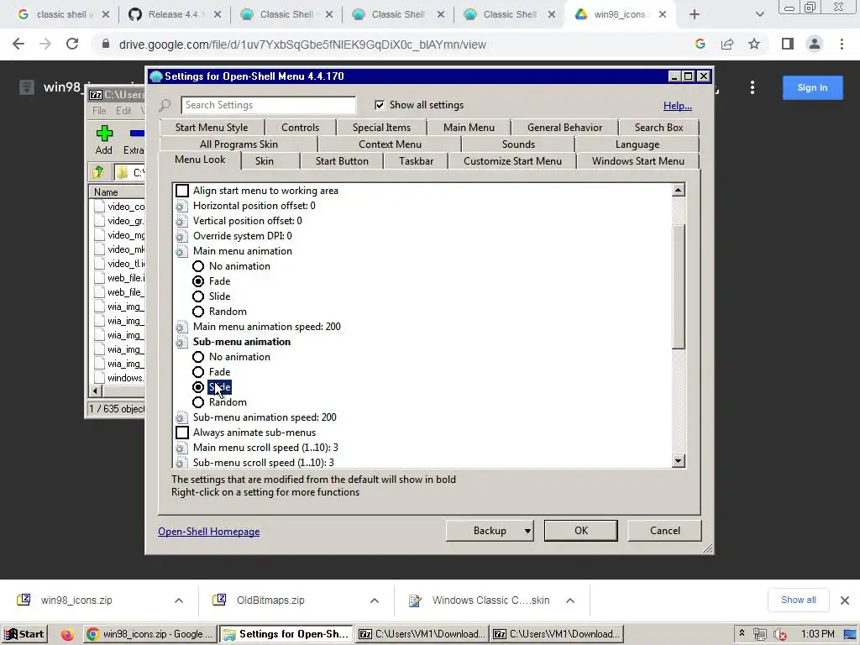Enable Always animate sub-menus checkbox

pos(182,433)
